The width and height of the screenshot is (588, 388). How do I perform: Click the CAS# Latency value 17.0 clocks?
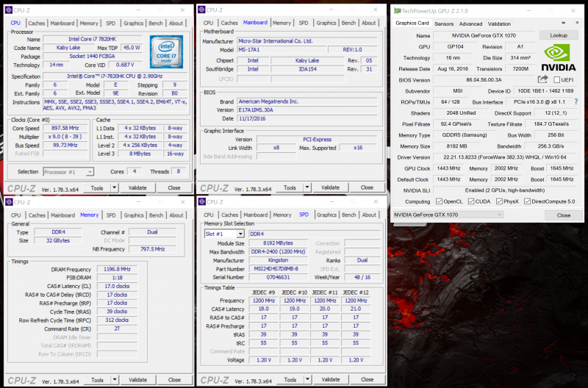pos(117,286)
